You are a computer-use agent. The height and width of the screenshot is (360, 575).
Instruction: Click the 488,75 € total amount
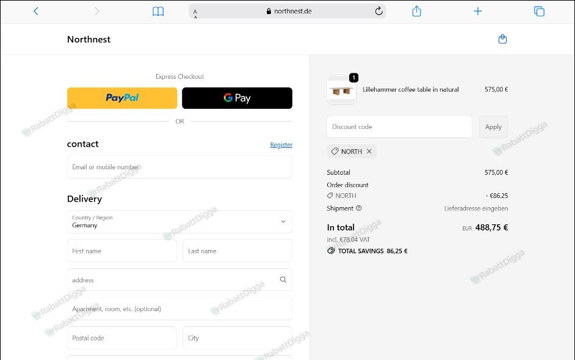(491, 227)
